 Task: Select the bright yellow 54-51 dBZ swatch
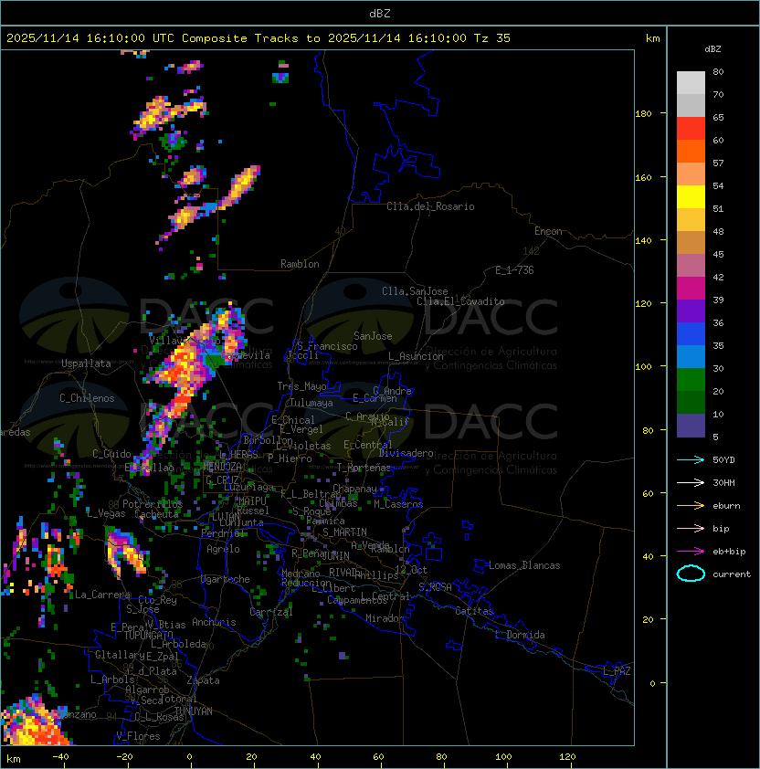[691, 197]
